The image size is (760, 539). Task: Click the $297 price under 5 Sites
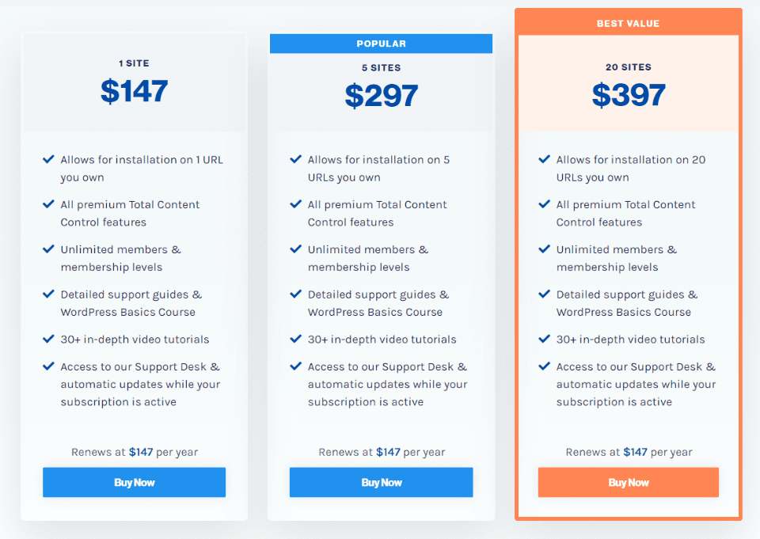pyautogui.click(x=381, y=96)
